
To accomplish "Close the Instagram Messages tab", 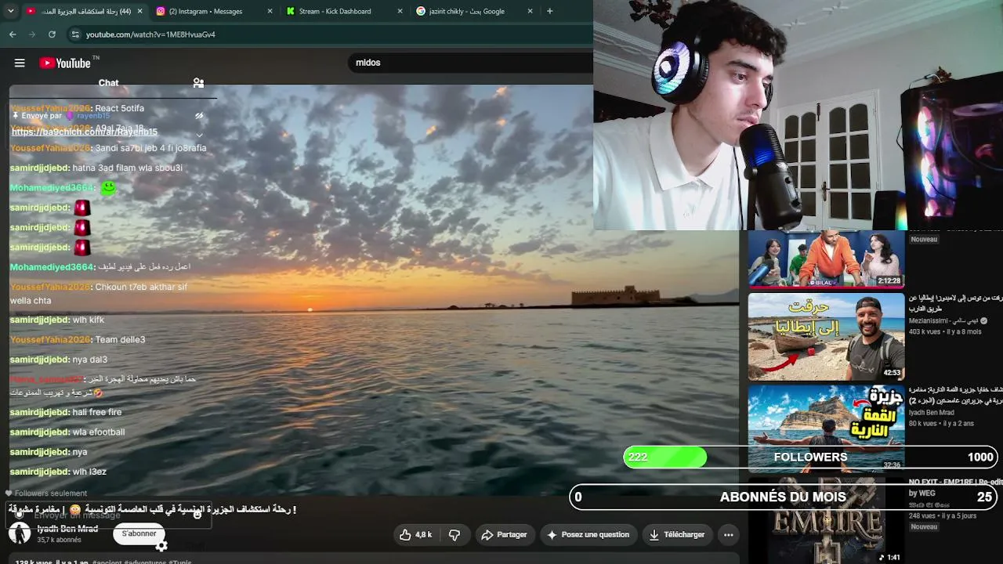I will pos(270,11).
